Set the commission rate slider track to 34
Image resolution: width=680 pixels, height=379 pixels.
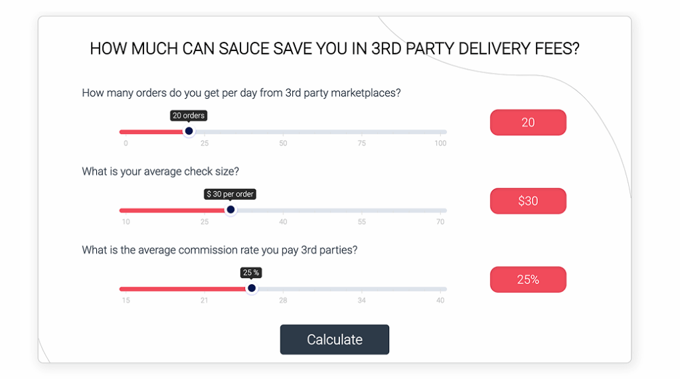click(x=362, y=289)
